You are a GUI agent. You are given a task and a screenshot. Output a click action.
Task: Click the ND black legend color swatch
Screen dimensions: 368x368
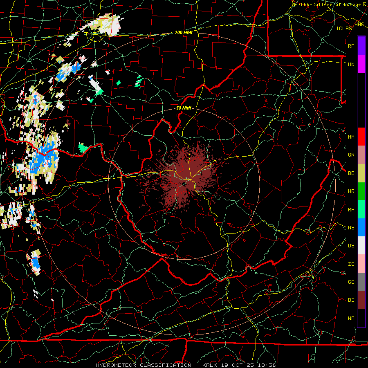coord(361,318)
